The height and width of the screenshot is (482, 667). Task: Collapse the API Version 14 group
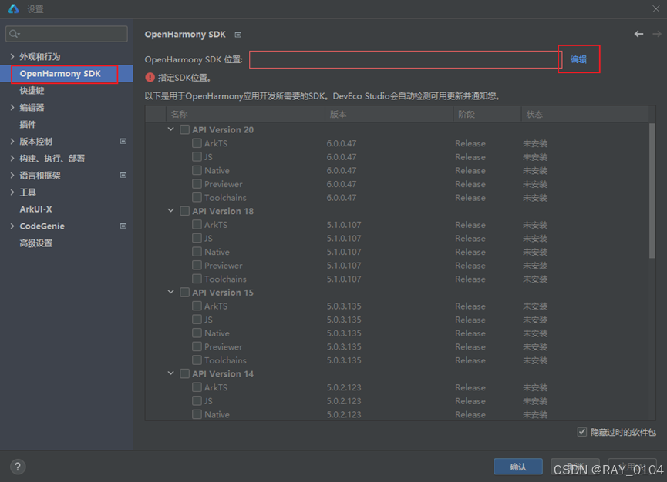pos(170,373)
